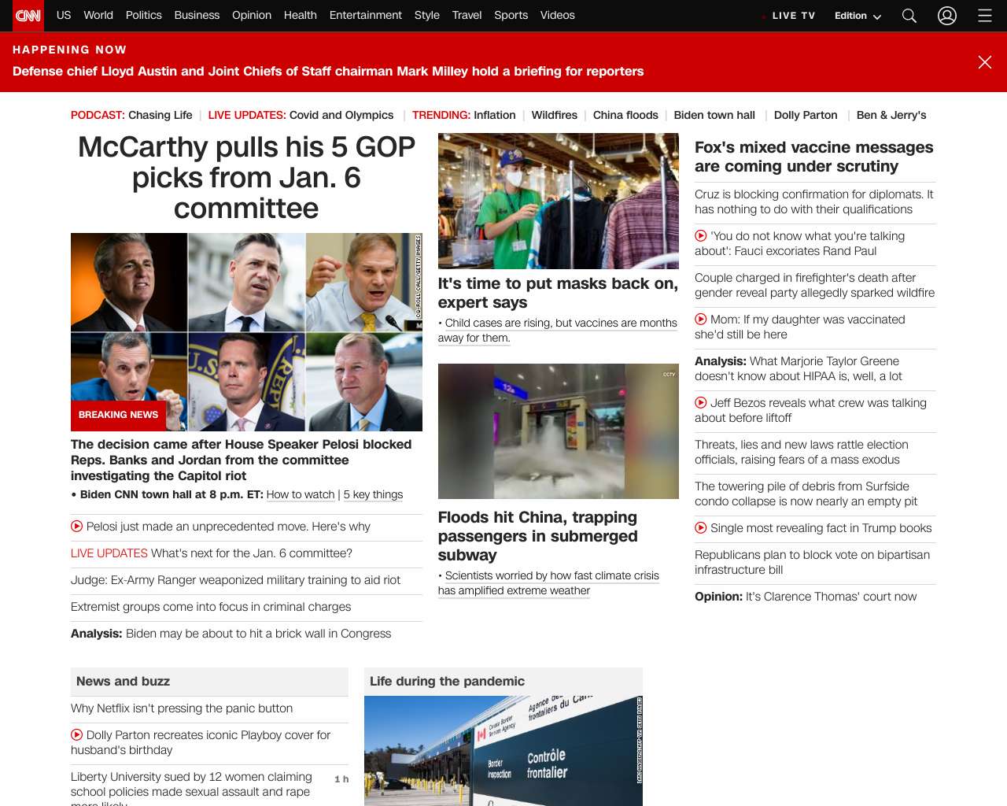Open the US section
The height and width of the screenshot is (806, 1007).
pos(64,15)
